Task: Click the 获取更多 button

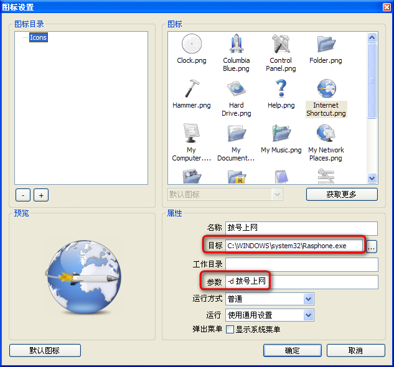Action: pyautogui.click(x=342, y=195)
